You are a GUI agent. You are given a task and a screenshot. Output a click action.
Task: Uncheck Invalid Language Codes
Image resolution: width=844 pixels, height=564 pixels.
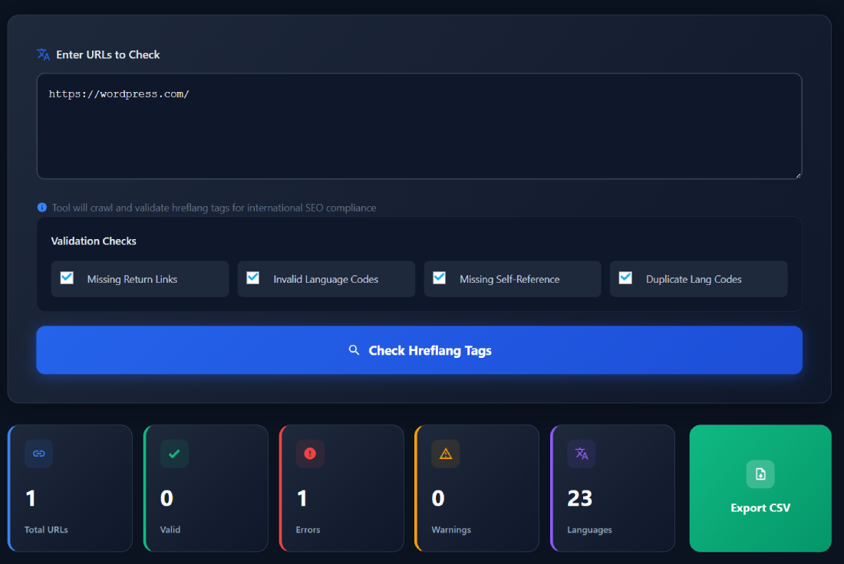pos(252,279)
